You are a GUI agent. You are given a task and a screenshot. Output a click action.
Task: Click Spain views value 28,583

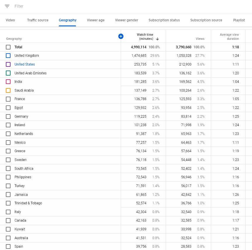click(x=186, y=246)
